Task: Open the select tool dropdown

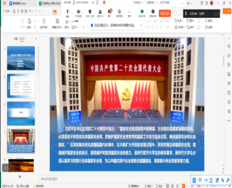Action: (x=209, y=27)
